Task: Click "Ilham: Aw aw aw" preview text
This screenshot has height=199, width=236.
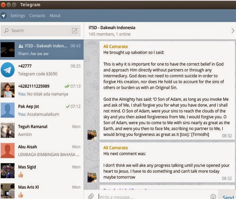Action: 33,54
